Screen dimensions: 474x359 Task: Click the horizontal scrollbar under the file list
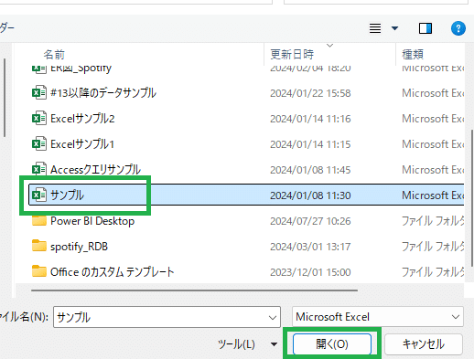pos(194,290)
